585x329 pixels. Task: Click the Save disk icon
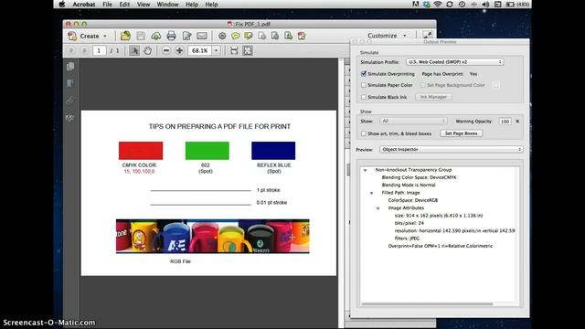(141, 36)
